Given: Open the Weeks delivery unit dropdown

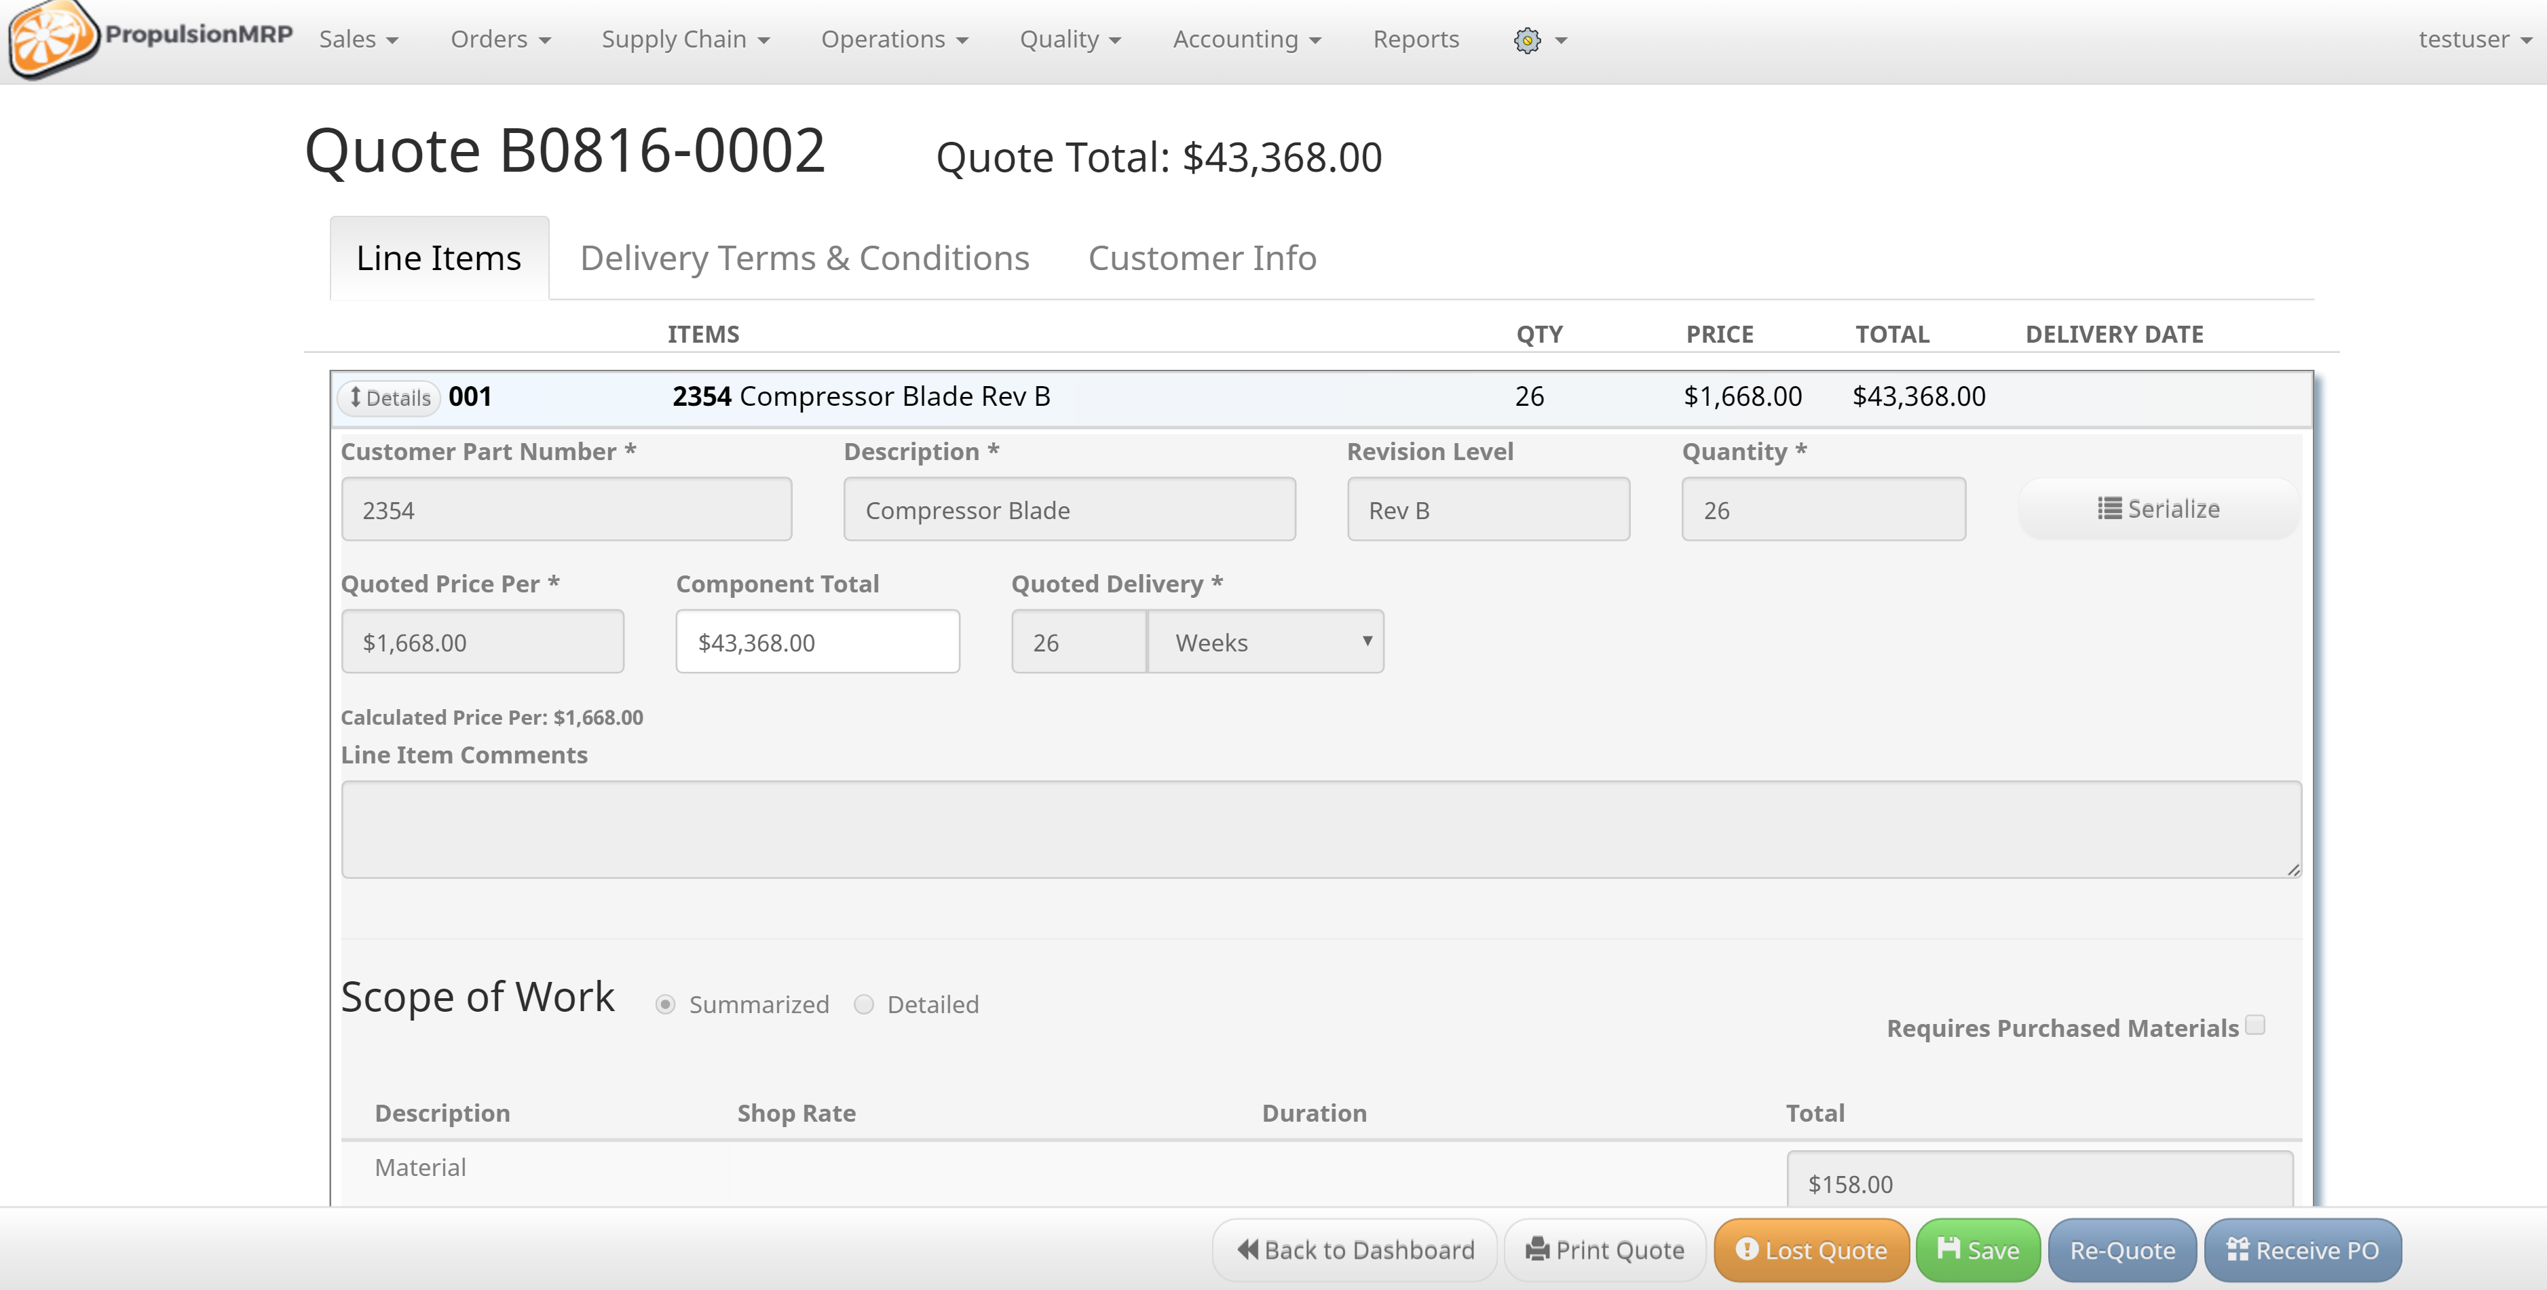Looking at the screenshot, I should click(1264, 643).
